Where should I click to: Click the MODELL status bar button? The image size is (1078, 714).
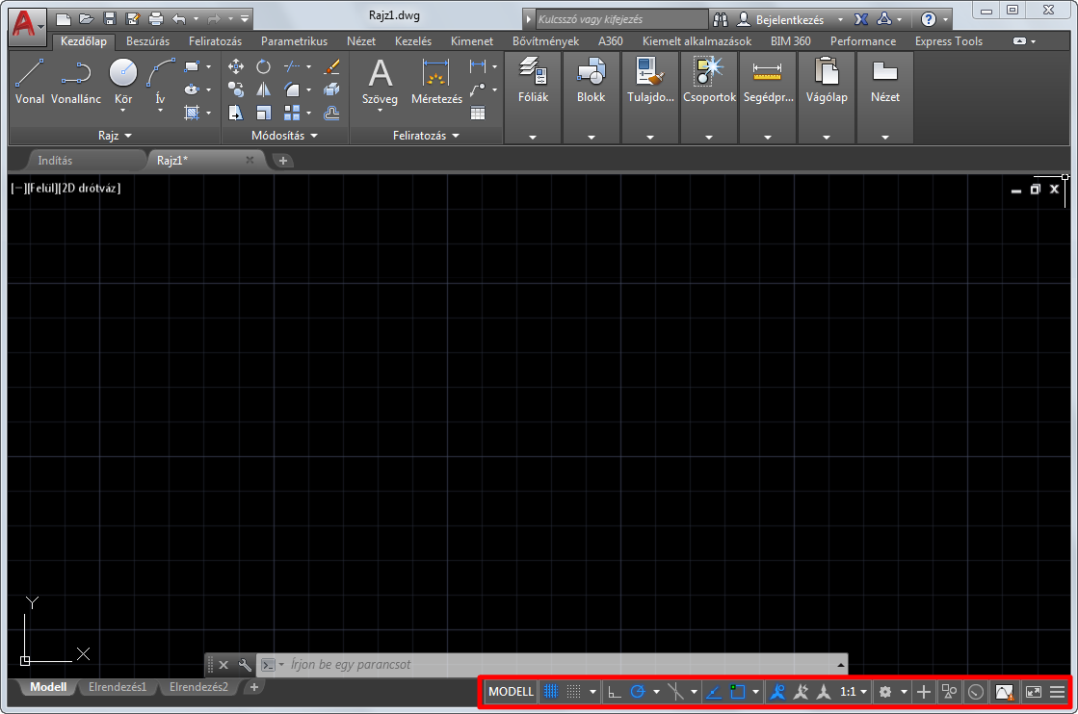click(511, 692)
